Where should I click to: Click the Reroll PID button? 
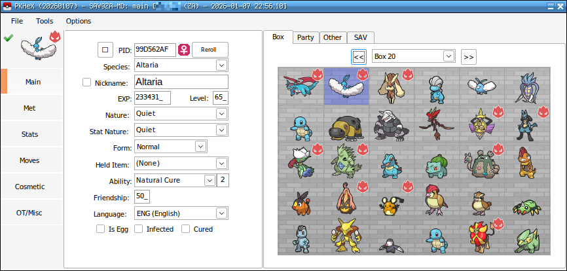209,50
